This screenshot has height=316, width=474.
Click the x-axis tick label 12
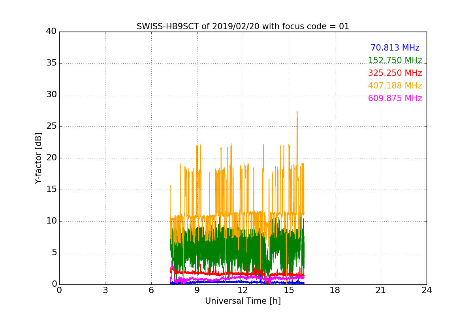pyautogui.click(x=243, y=290)
